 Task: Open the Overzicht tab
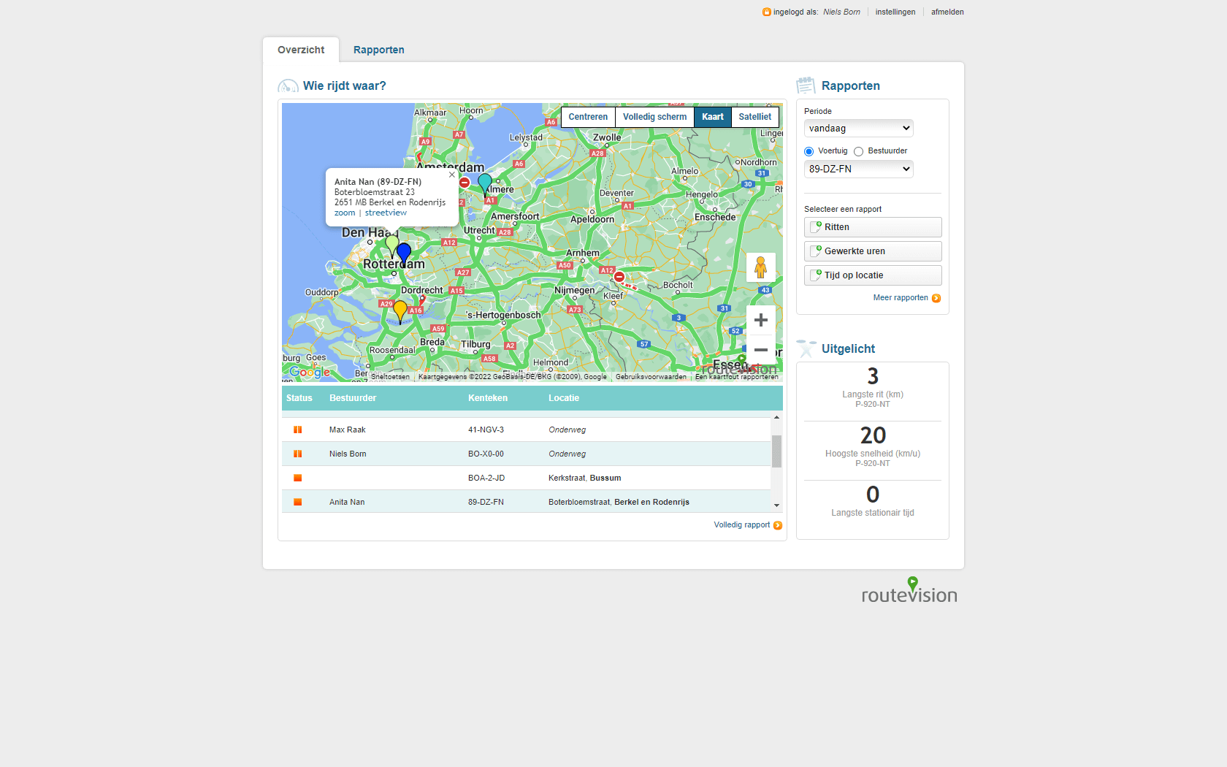tap(301, 50)
